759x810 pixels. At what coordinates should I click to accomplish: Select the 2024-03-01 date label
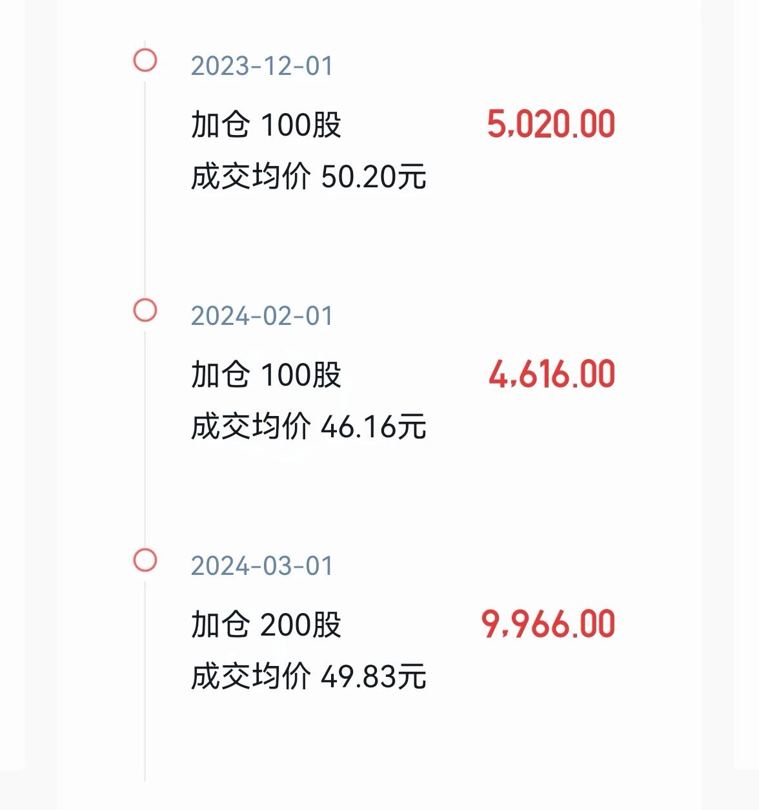[x=262, y=566]
